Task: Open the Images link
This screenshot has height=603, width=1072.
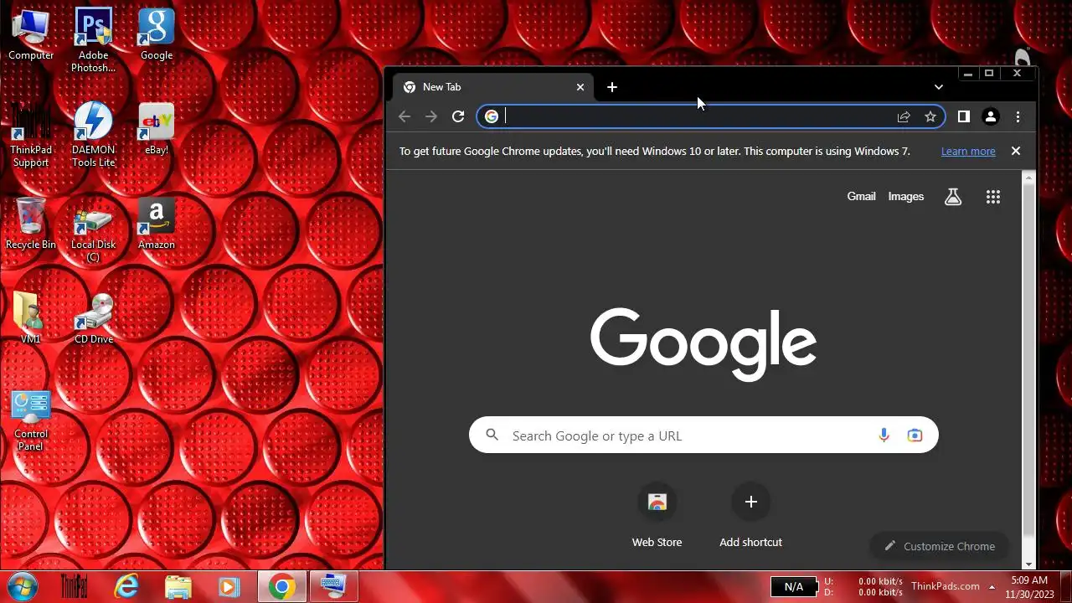Action: [905, 197]
